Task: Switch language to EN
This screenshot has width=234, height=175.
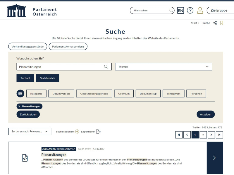Action: pyautogui.click(x=180, y=10)
